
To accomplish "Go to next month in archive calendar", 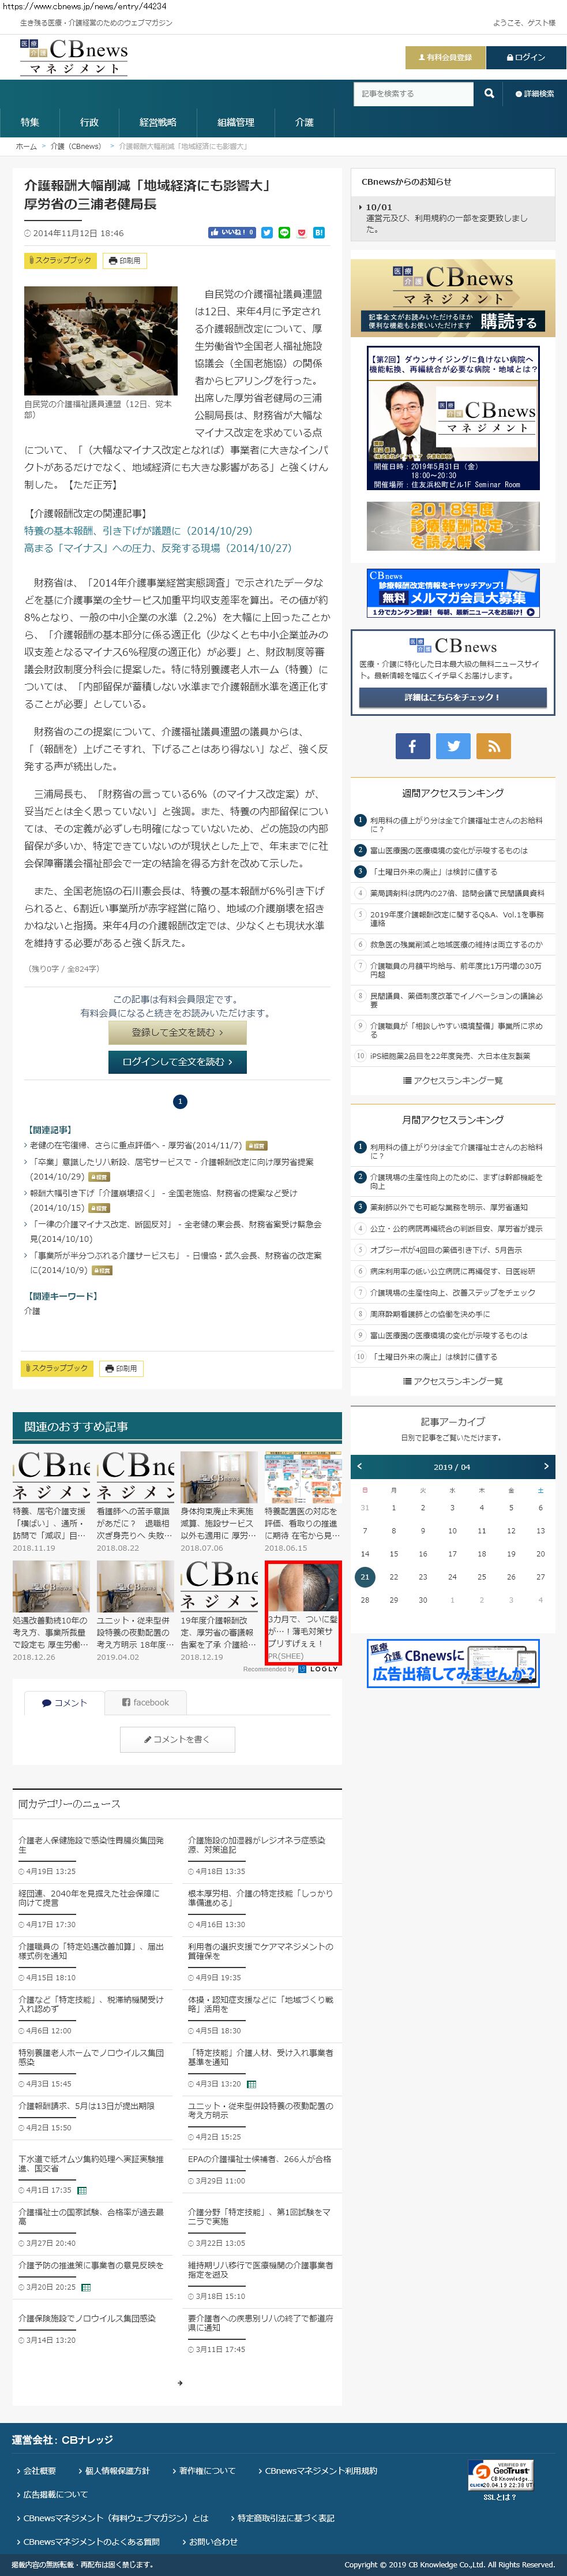I will pos(545,1466).
